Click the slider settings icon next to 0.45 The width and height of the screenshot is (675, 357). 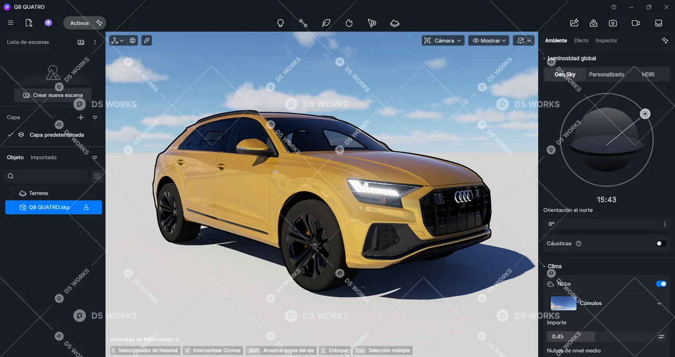pos(661,336)
